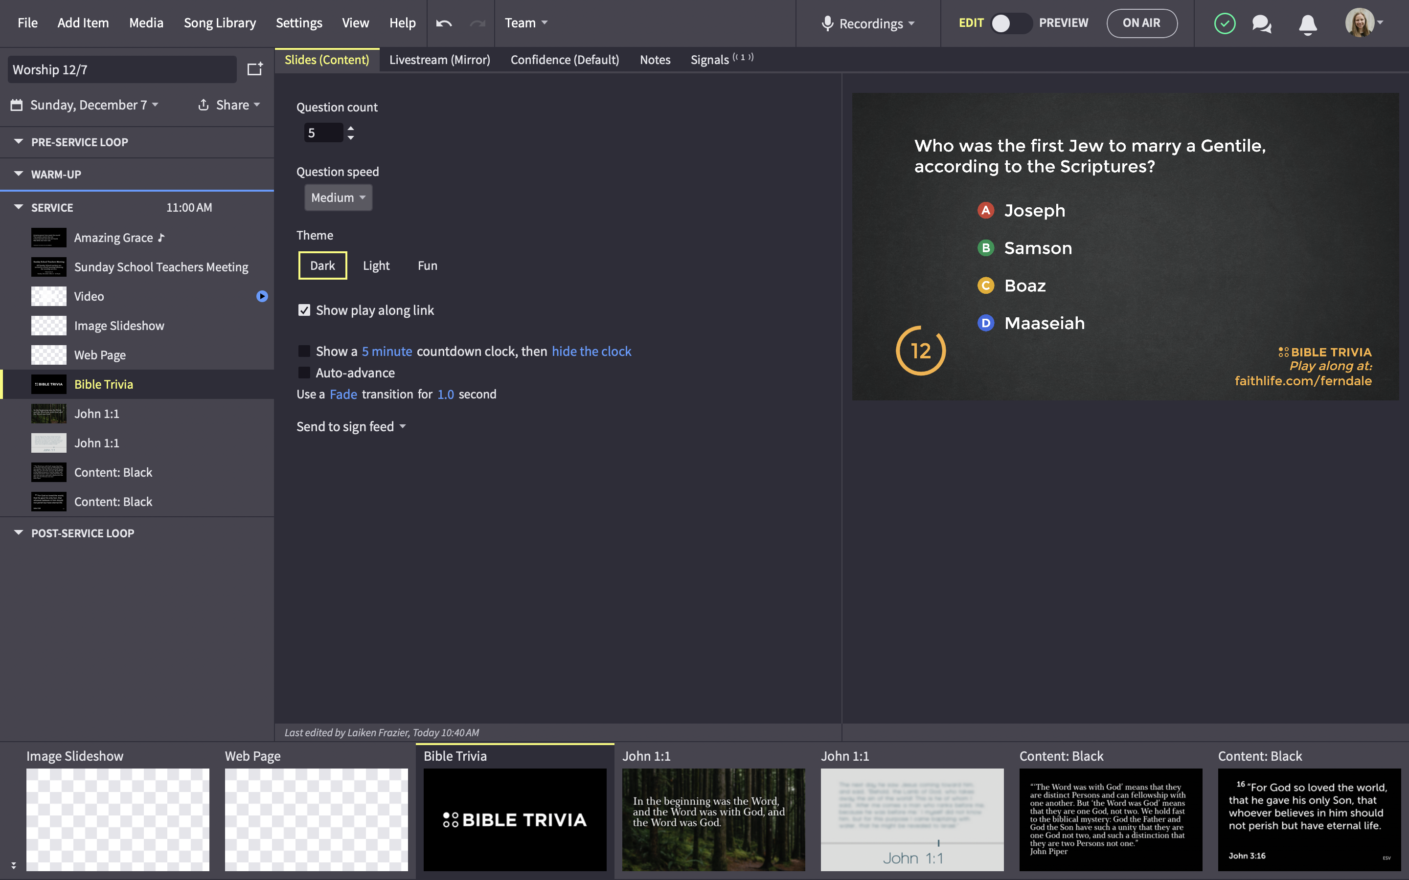Viewport: 1409px width, 880px height.
Task: Click the ON AIR button
Action: [1141, 23]
